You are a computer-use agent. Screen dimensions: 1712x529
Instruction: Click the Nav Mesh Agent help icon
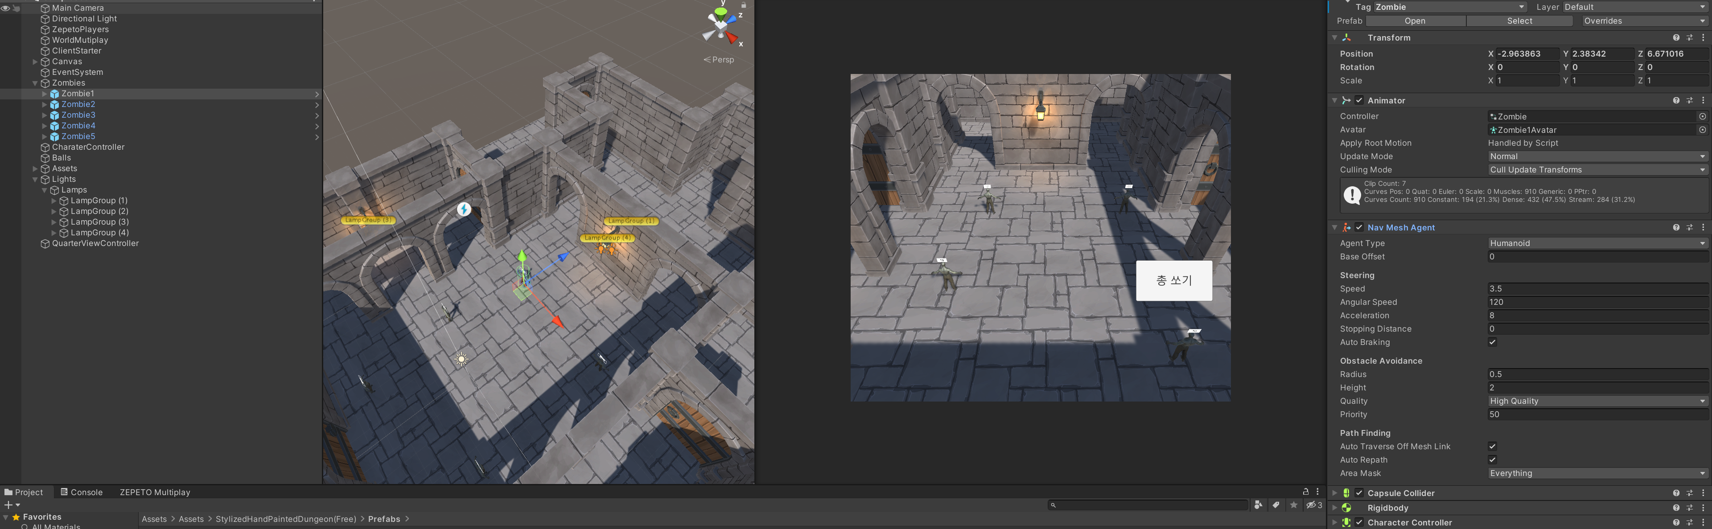click(1675, 227)
